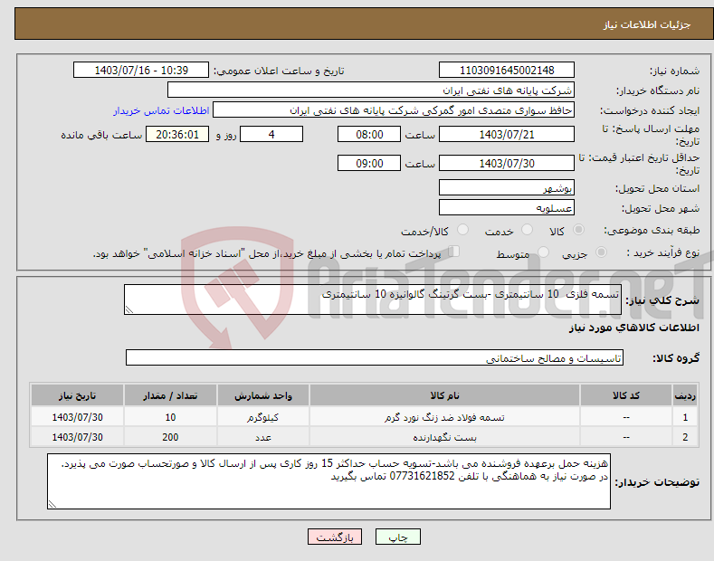Click the remaining time field 20:36:01
This screenshot has width=714, height=561.
click(177, 134)
